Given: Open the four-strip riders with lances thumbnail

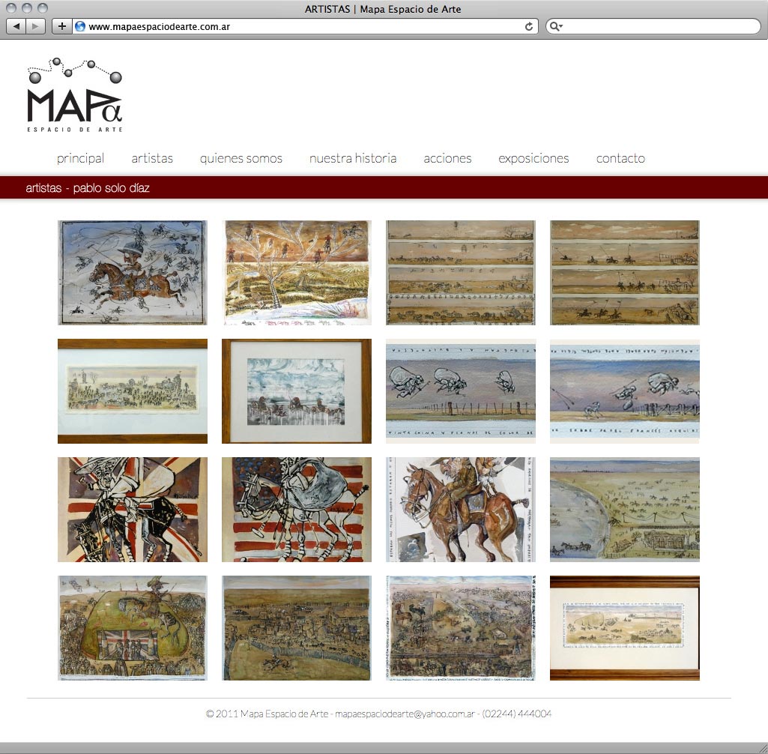Looking at the screenshot, I should pyautogui.click(x=625, y=273).
